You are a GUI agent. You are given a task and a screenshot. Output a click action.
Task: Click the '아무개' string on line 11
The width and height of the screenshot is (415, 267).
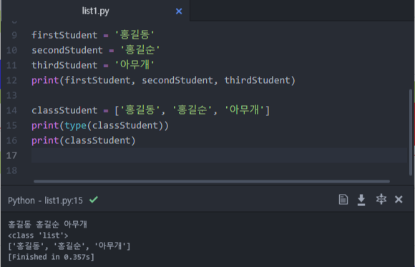(x=135, y=64)
